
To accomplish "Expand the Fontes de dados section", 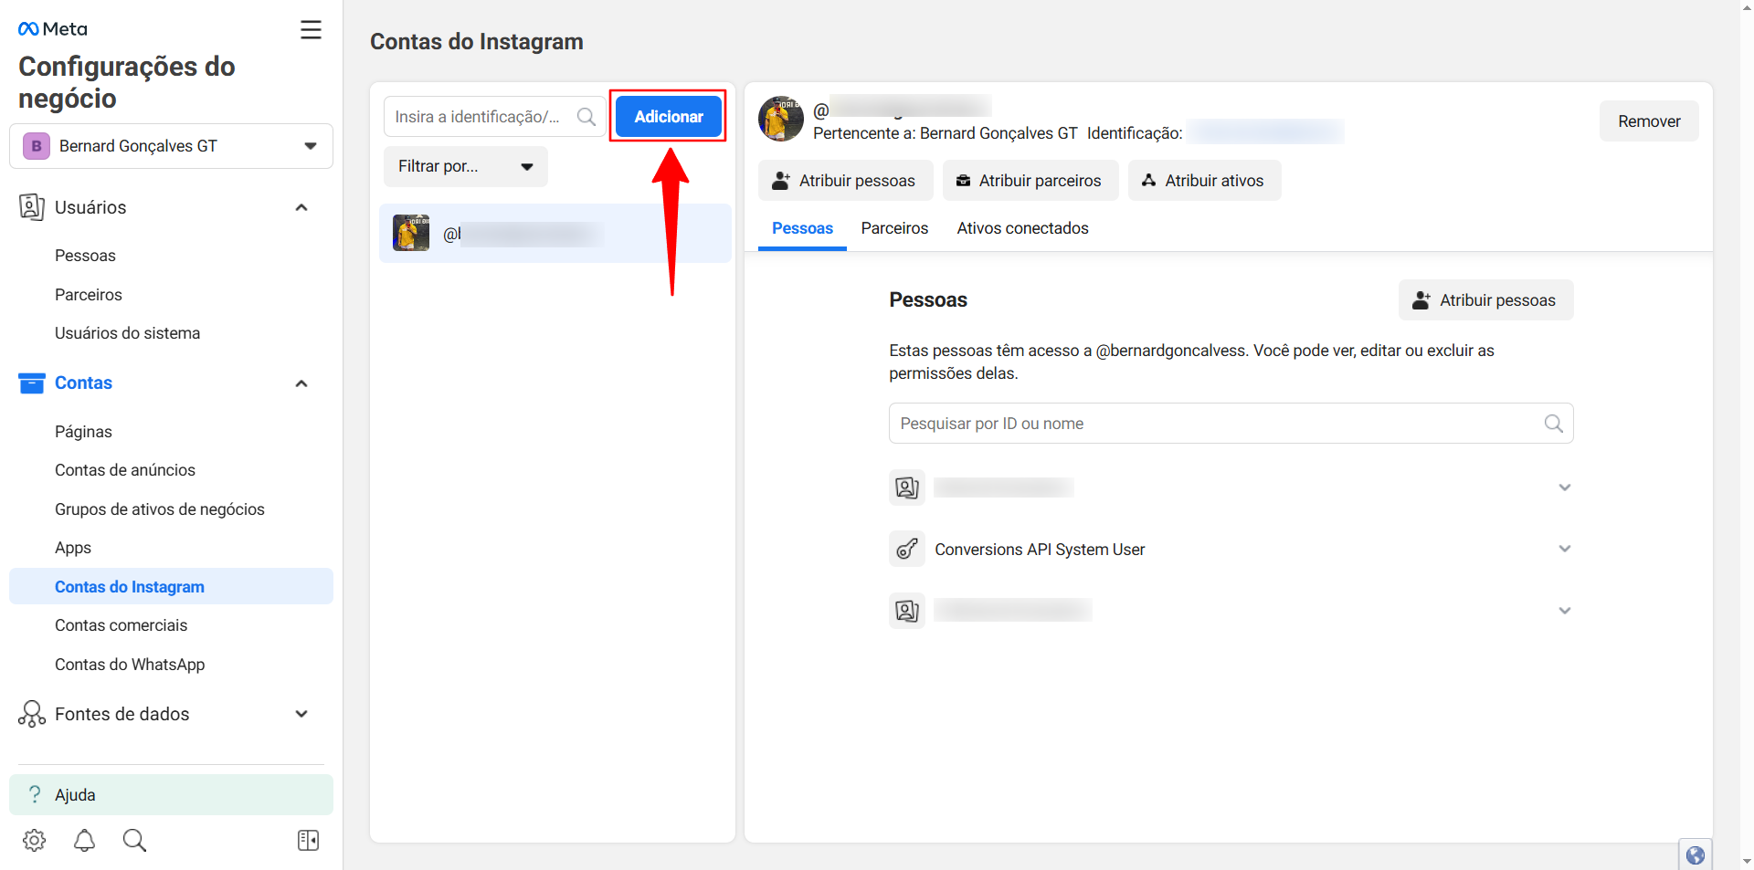I will [301, 714].
